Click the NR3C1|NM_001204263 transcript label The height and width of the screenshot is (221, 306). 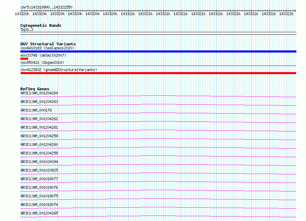pyautogui.click(x=39, y=102)
